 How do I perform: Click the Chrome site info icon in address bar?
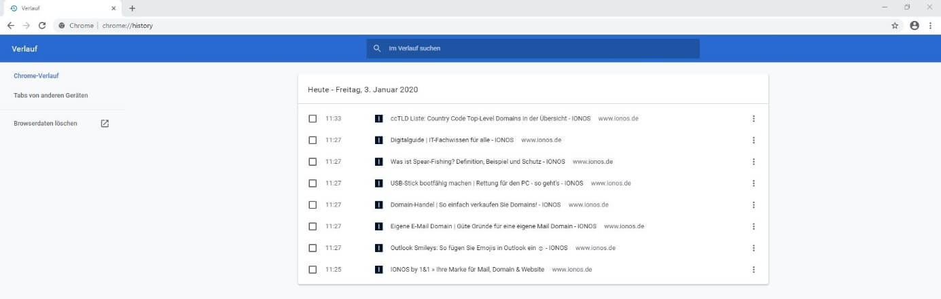click(x=62, y=25)
